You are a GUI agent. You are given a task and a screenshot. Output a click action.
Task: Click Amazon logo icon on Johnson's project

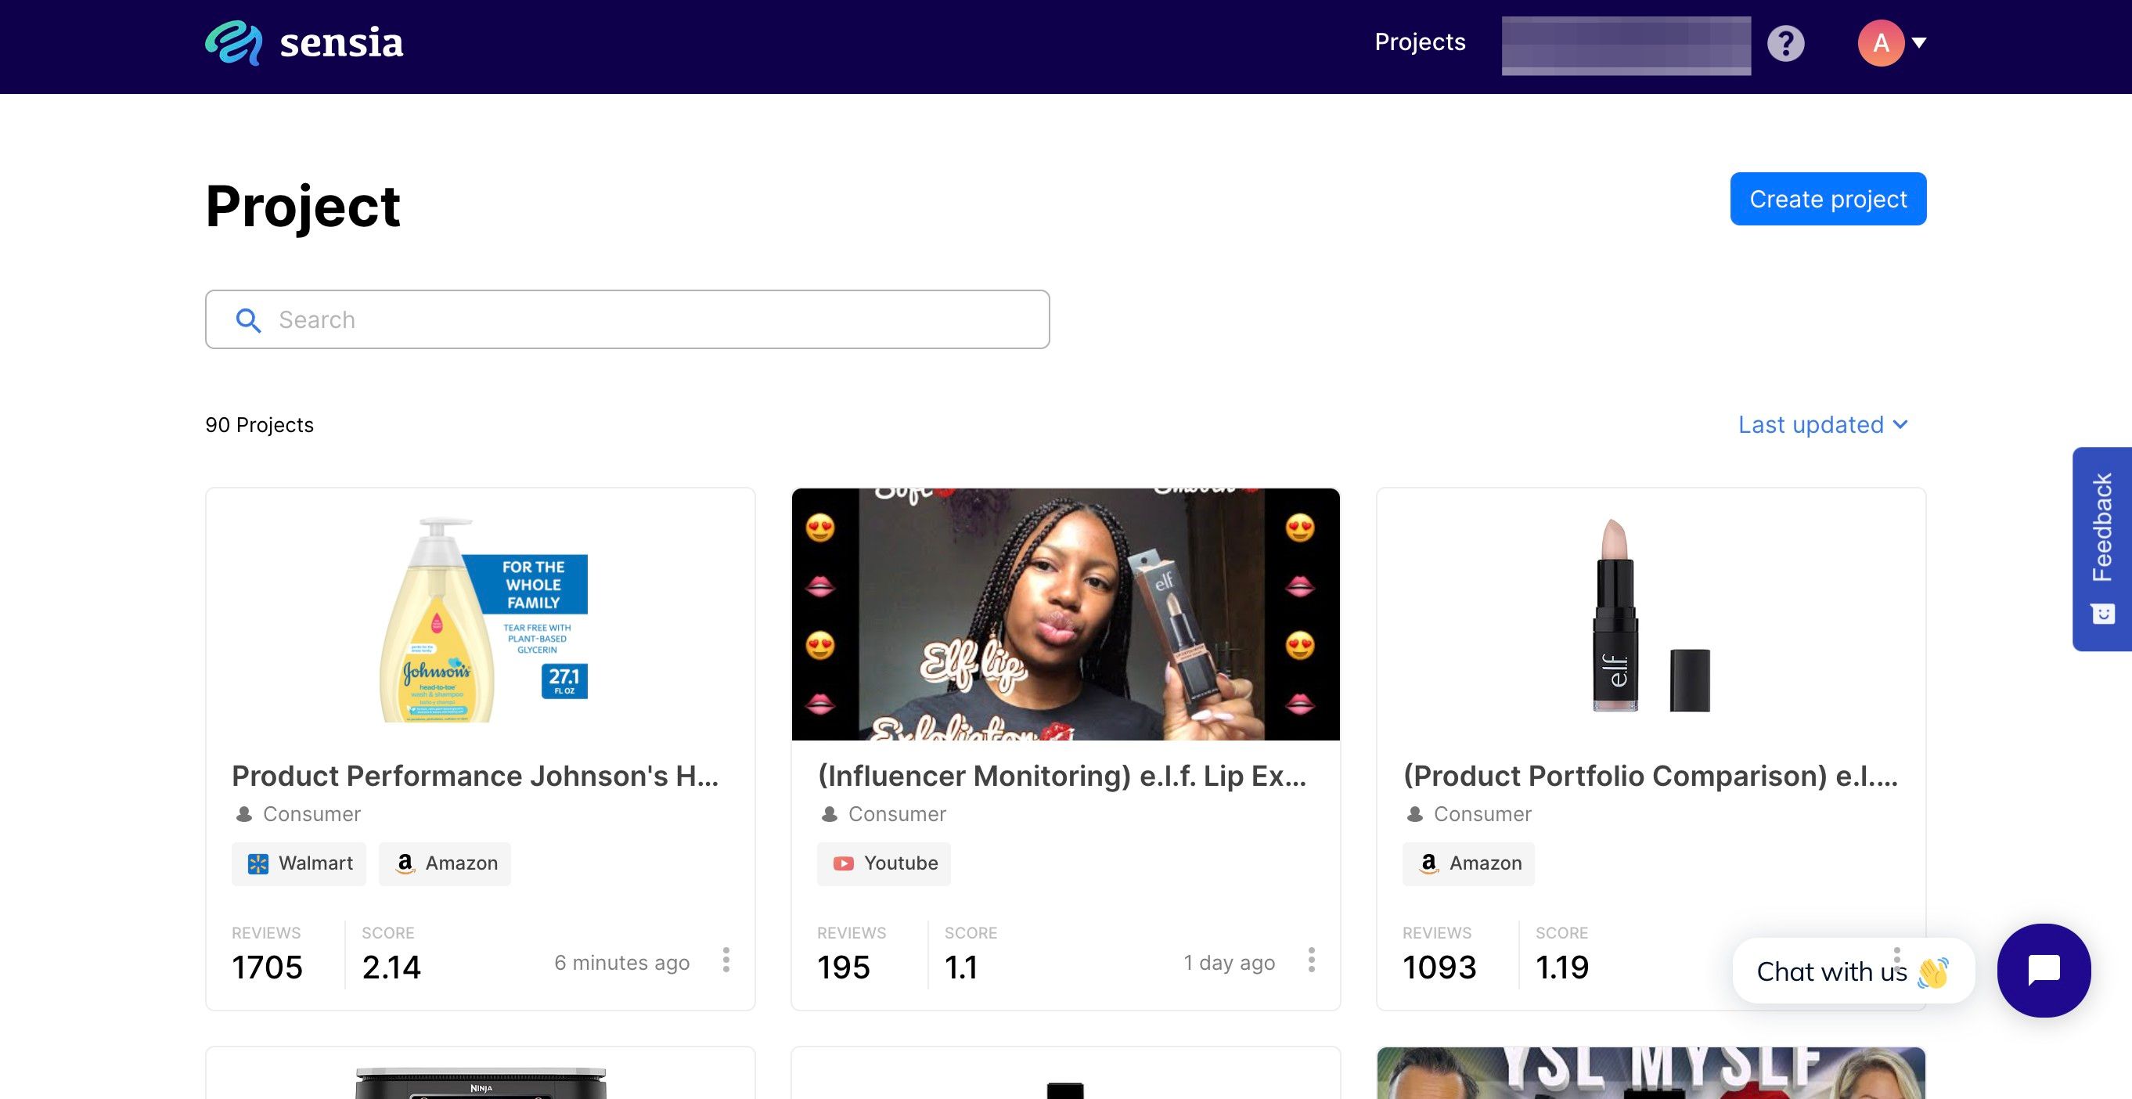tap(405, 864)
